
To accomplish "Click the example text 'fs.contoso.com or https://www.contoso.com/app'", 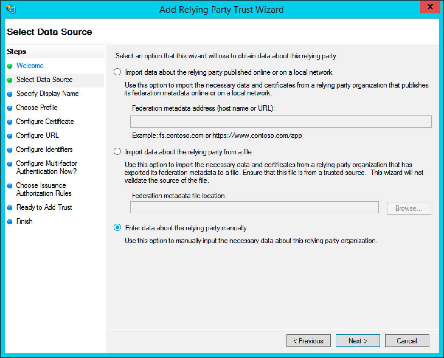I will [x=230, y=136].
